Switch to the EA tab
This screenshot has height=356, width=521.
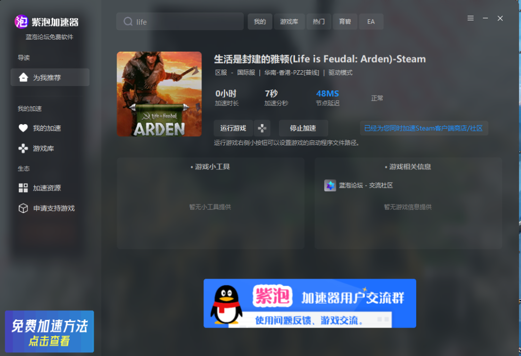click(371, 21)
